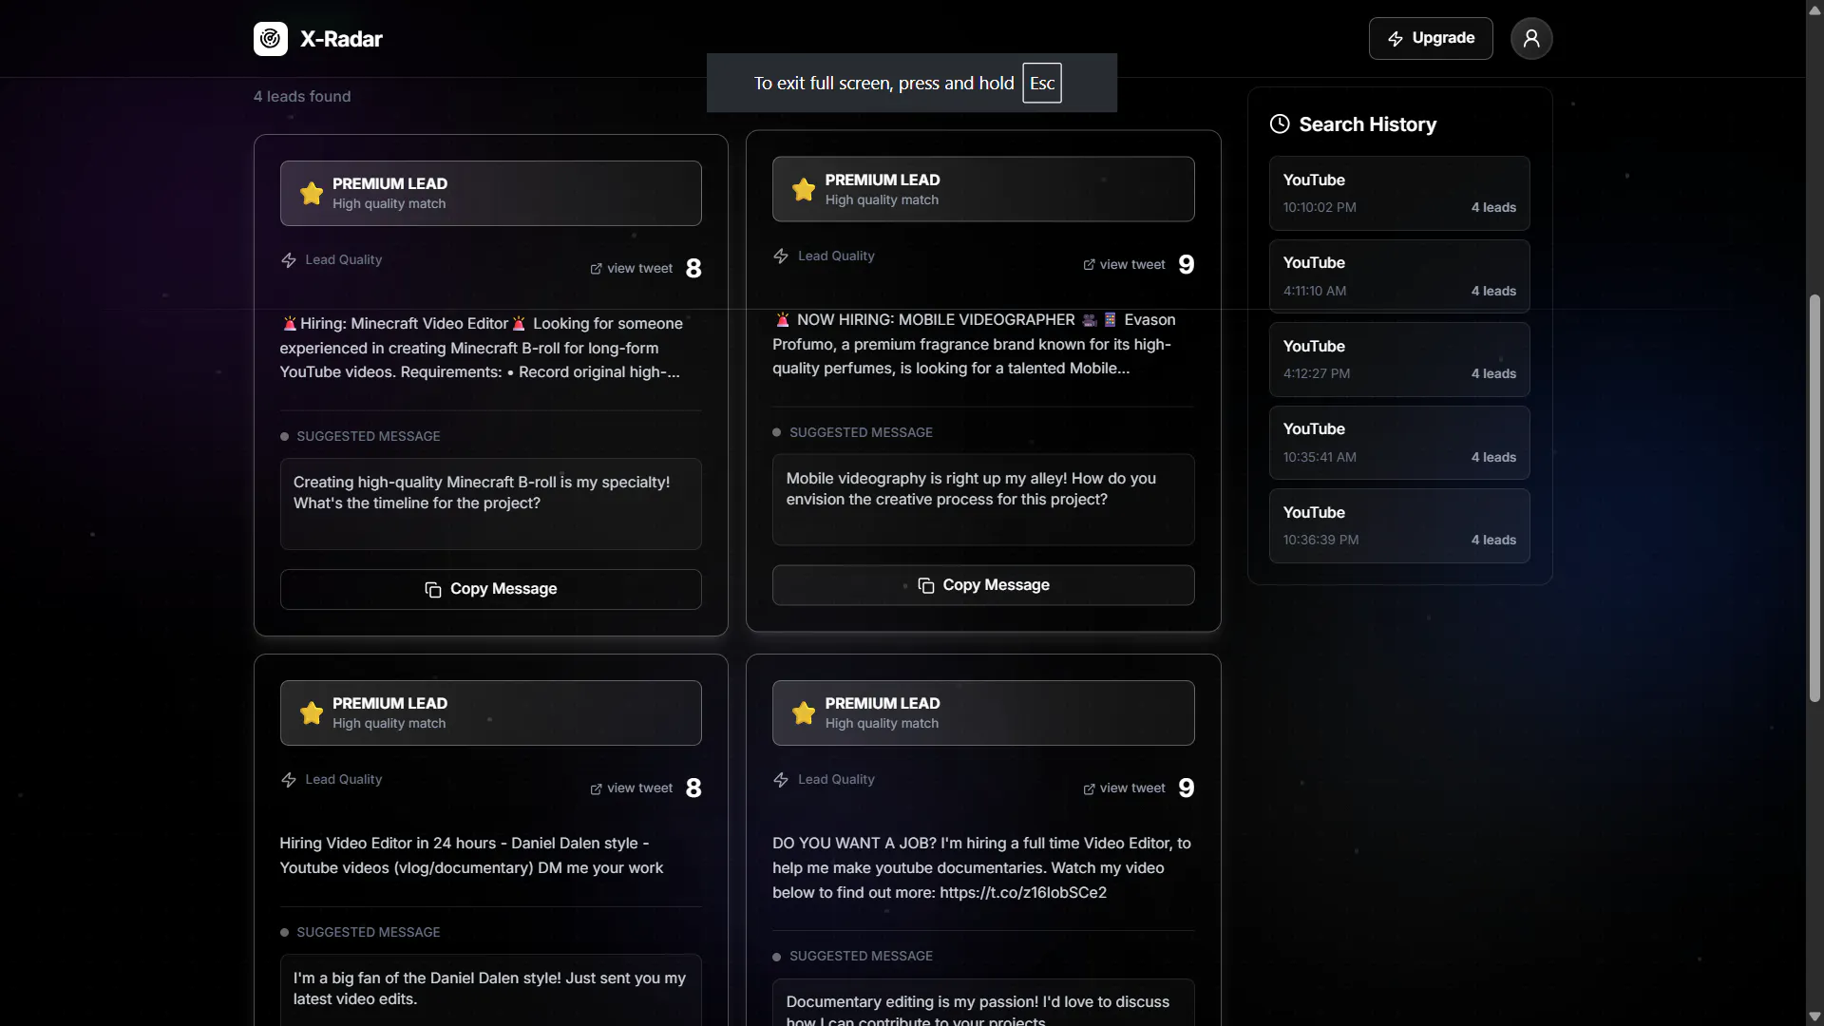Click the t.co link in documentaries tweet

(x=1023, y=893)
